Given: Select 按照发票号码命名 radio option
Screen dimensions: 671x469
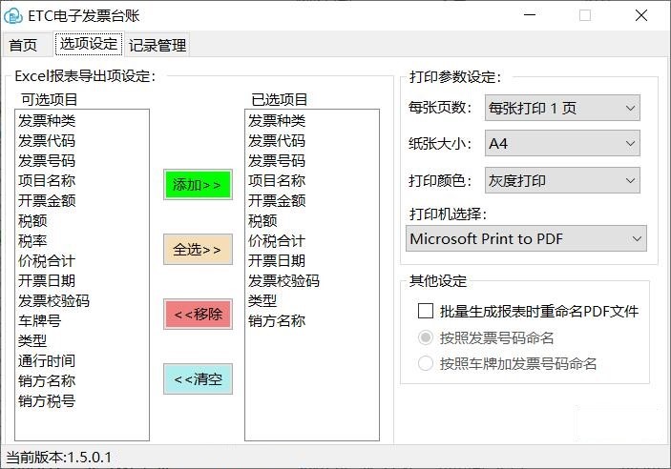Looking at the screenshot, I should 426,337.
